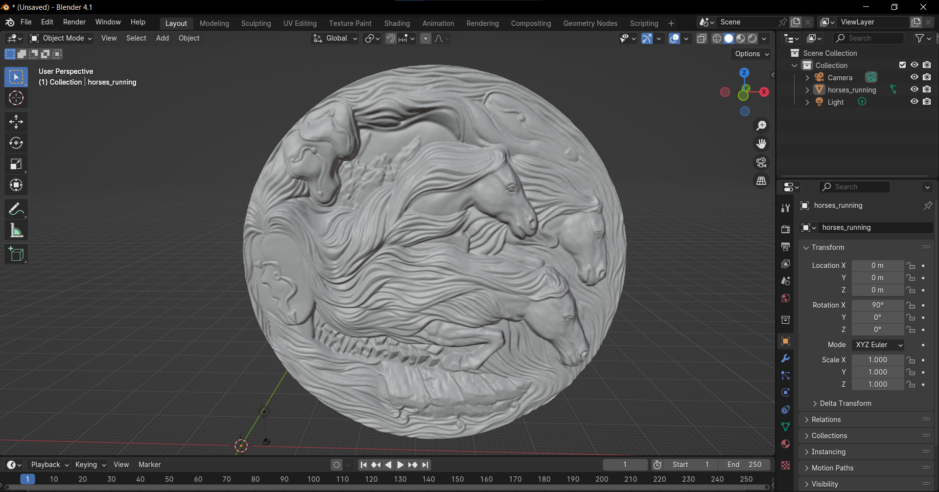Select the Transform tool
The image size is (939, 492).
(x=16, y=185)
